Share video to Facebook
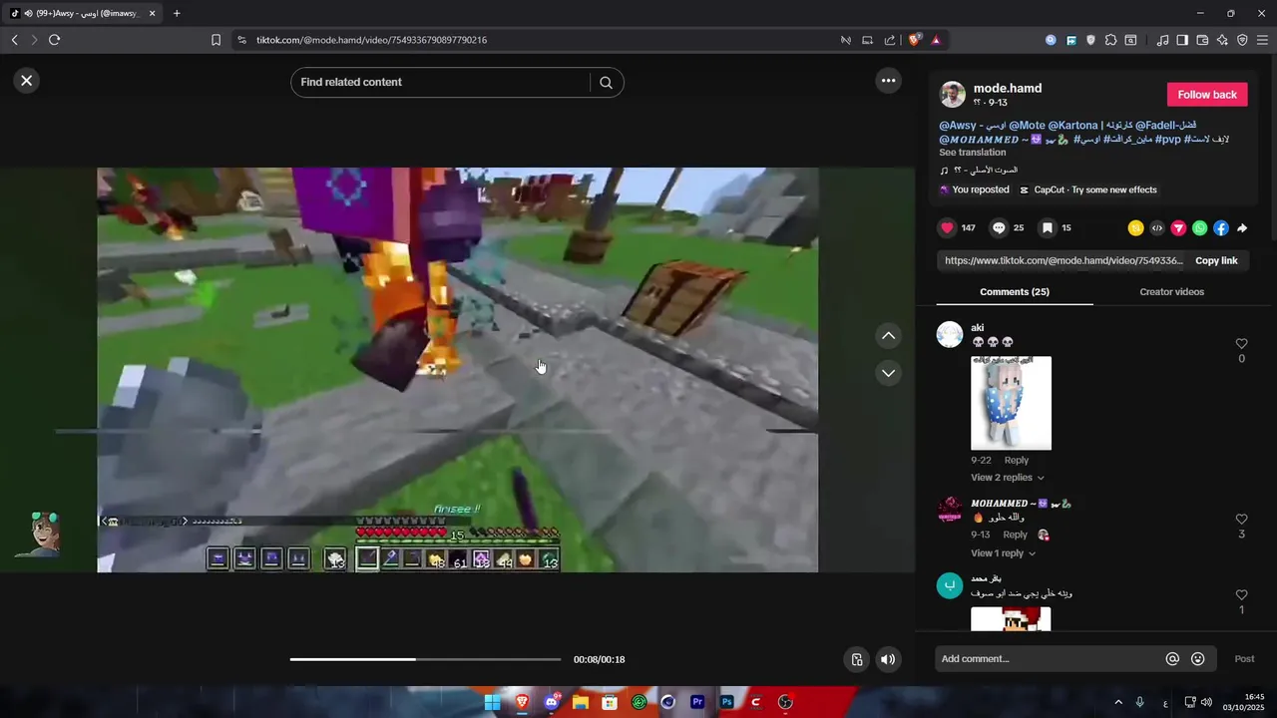The image size is (1277, 718). coord(1220,228)
